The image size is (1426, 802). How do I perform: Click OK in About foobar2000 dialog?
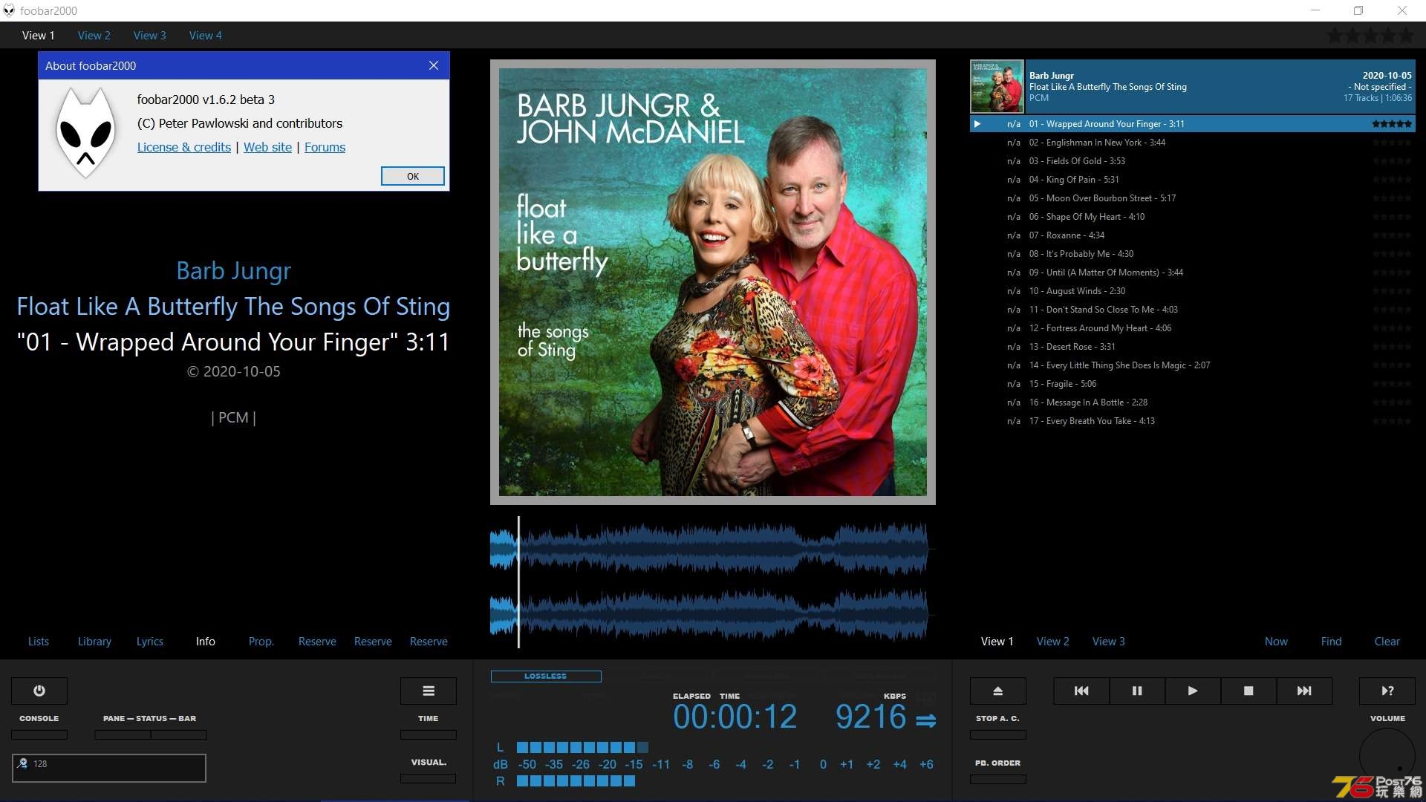coord(413,176)
